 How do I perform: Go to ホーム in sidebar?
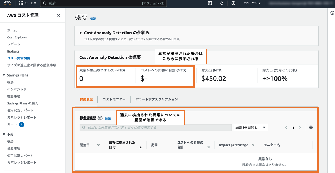(12, 30)
